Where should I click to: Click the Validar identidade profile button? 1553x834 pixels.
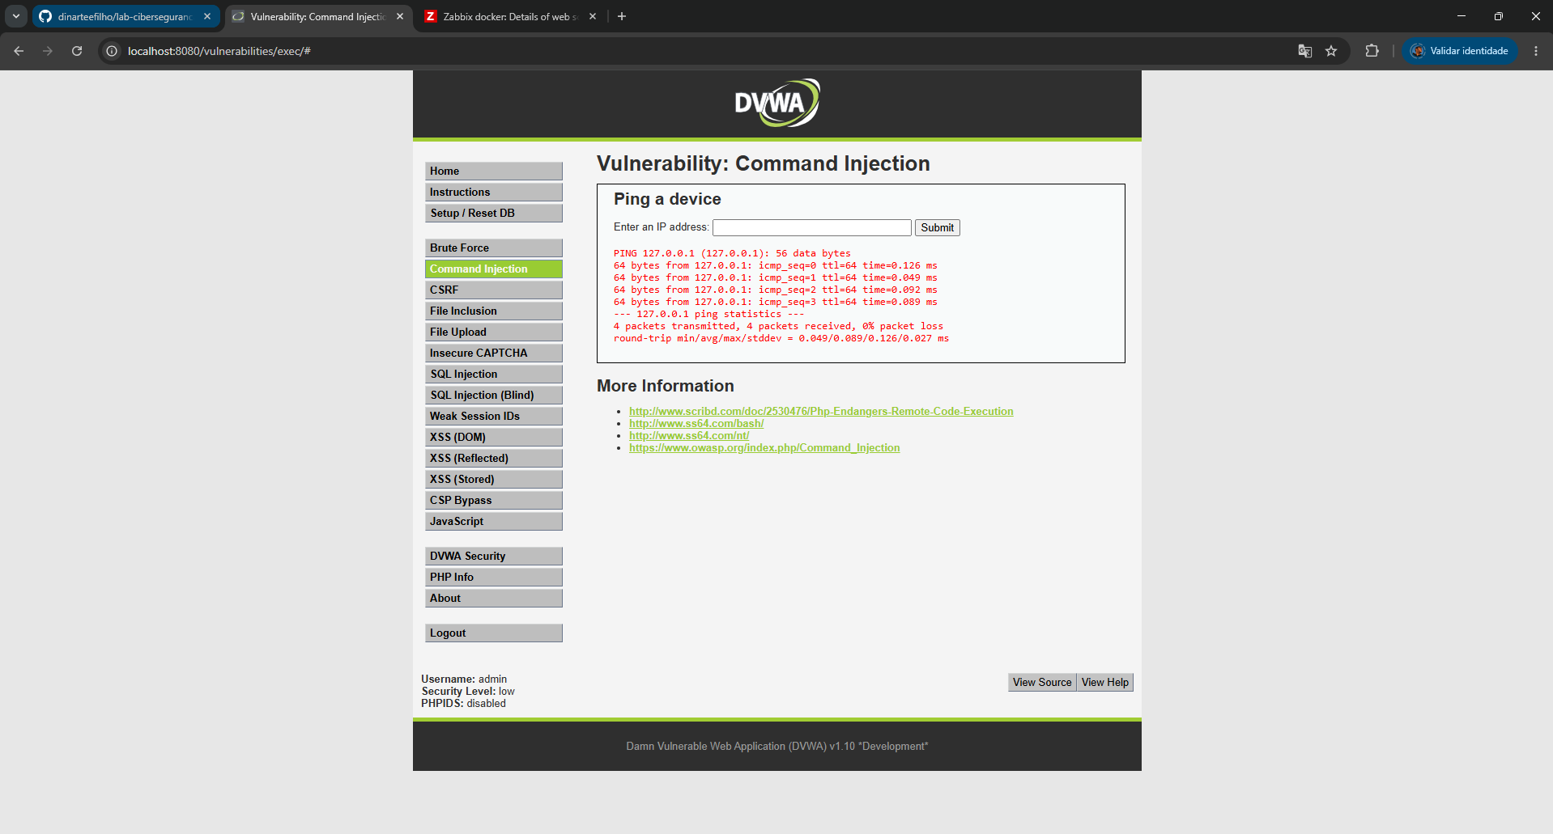pyautogui.click(x=1460, y=51)
